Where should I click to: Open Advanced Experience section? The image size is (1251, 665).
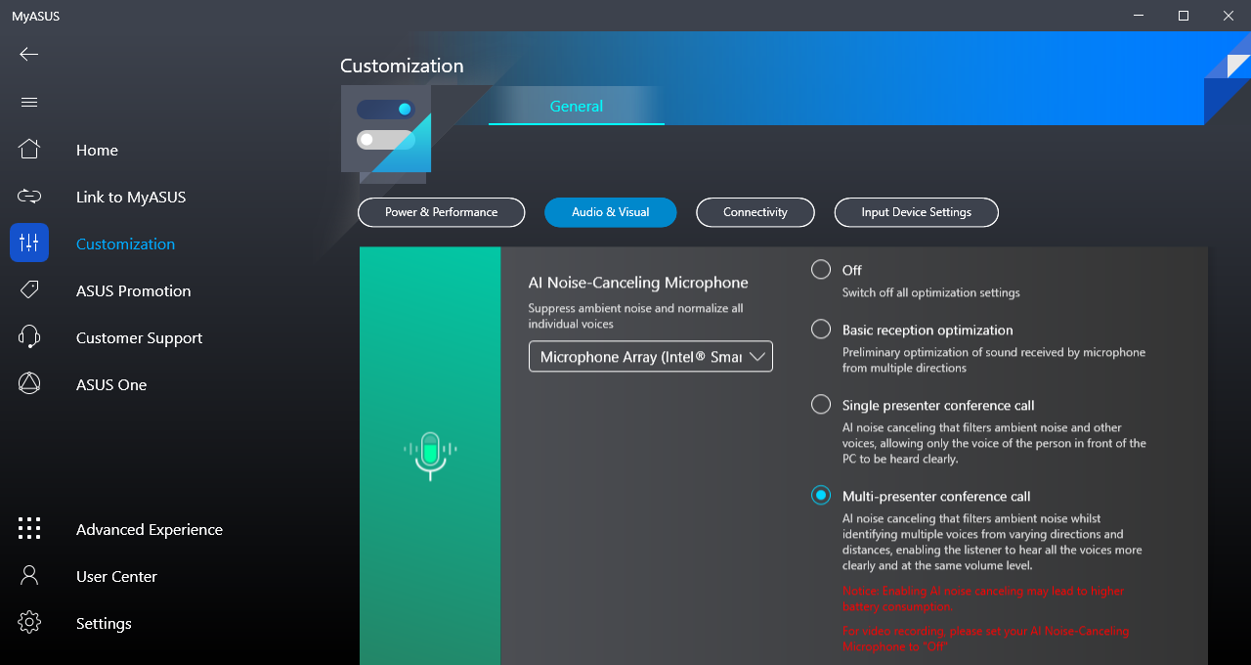point(150,529)
